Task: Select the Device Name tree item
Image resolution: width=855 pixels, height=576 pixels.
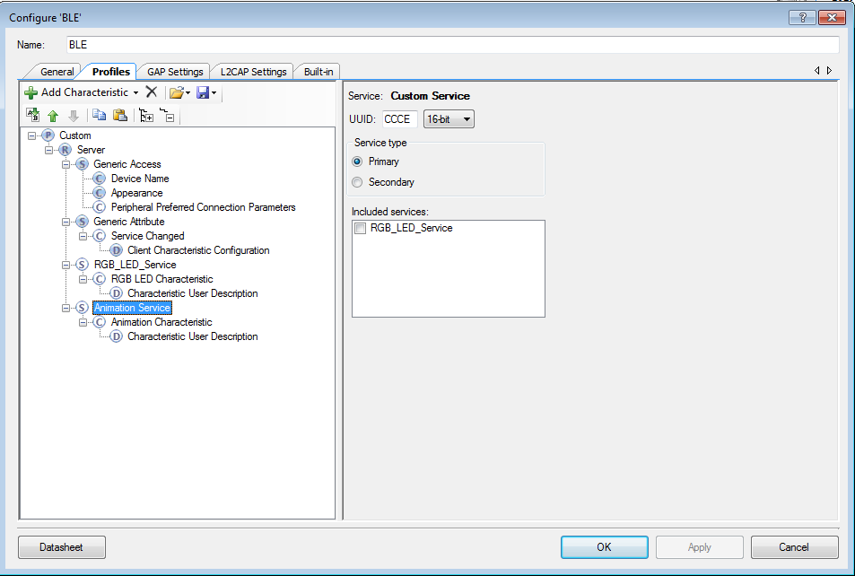Action: click(x=140, y=179)
